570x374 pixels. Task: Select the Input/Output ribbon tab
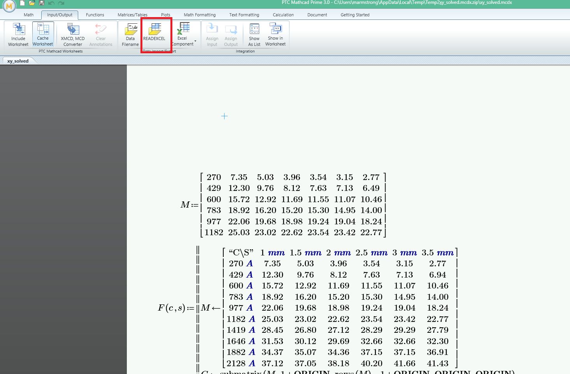click(60, 15)
